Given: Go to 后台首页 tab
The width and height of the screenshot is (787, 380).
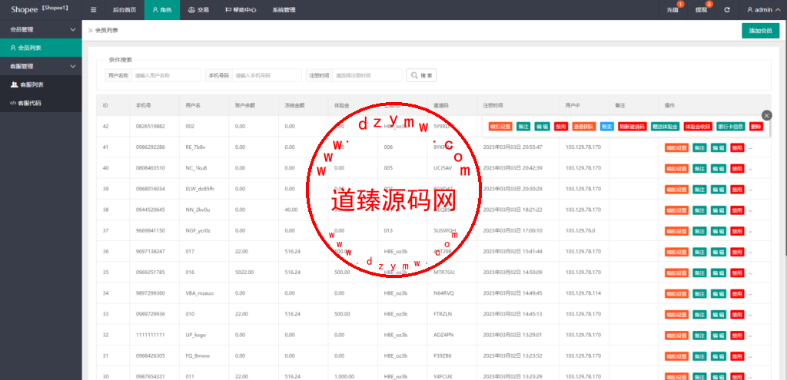Looking at the screenshot, I should point(125,9).
